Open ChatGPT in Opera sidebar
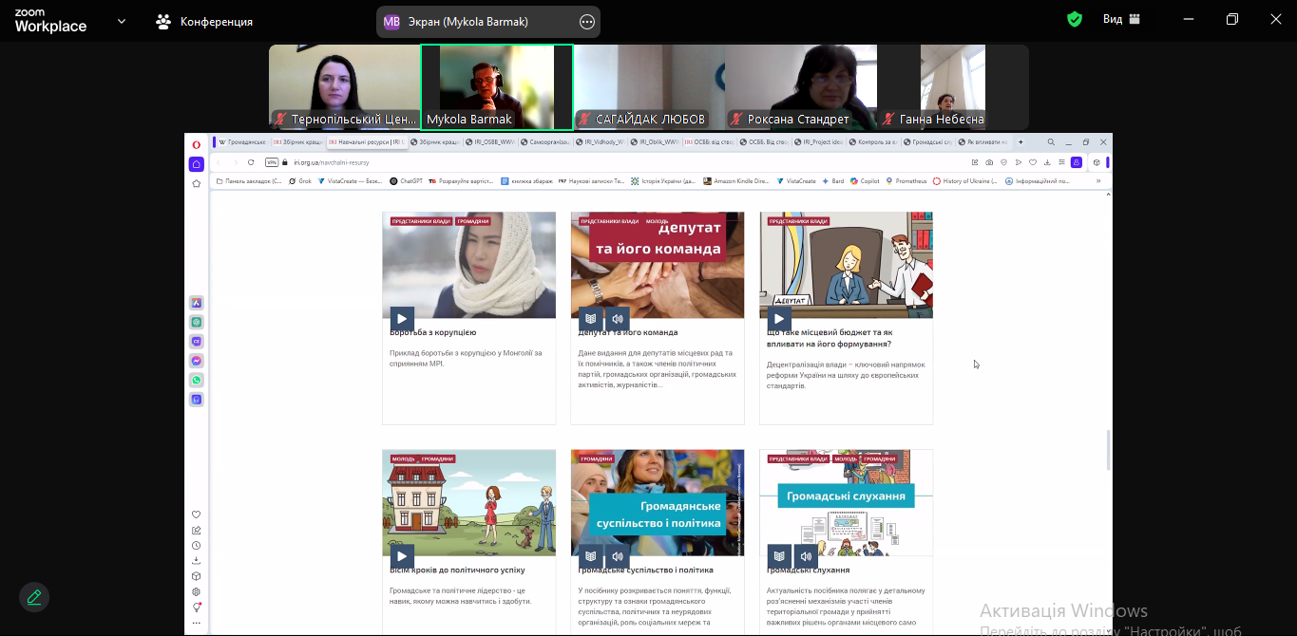Image resolution: width=1297 pixels, height=636 pixels. tap(197, 322)
